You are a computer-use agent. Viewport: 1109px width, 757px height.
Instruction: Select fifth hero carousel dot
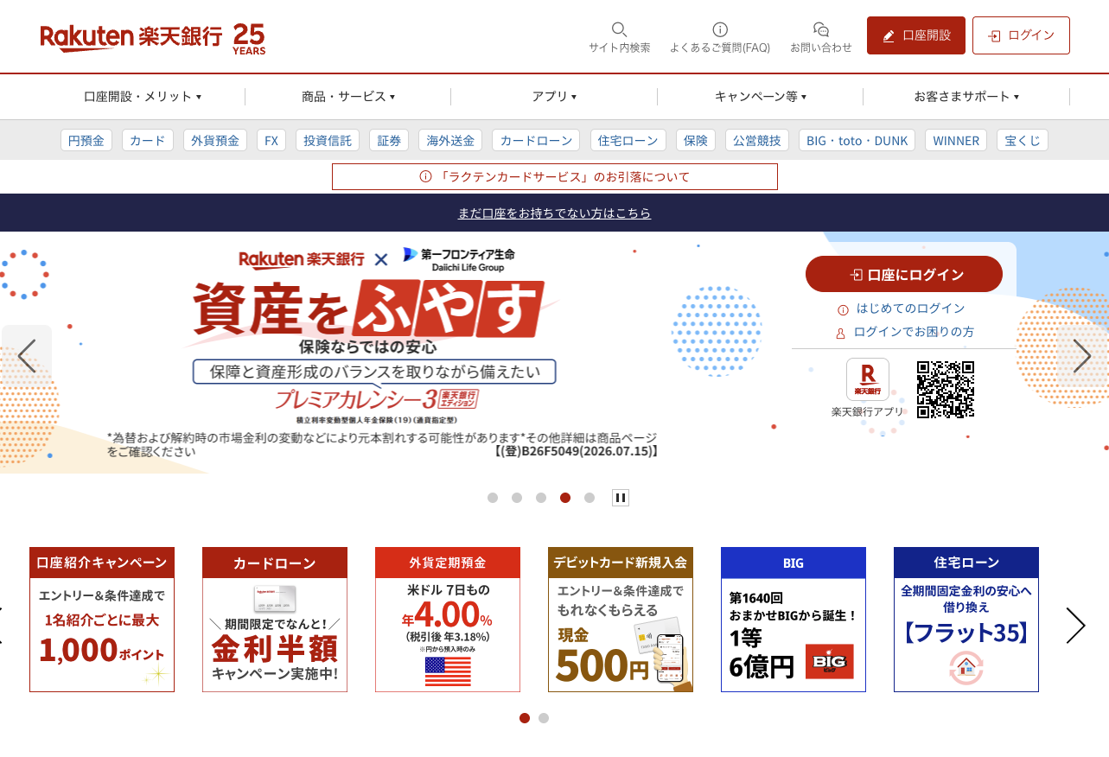pyautogui.click(x=590, y=498)
